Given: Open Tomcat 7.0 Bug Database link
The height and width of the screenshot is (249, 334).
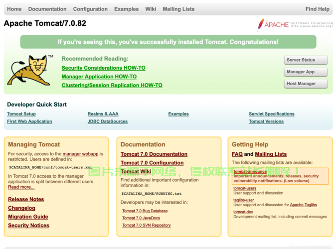Looking at the screenshot, I should click(x=145, y=211).
